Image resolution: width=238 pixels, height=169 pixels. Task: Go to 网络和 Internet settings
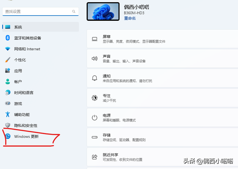click(x=27, y=49)
